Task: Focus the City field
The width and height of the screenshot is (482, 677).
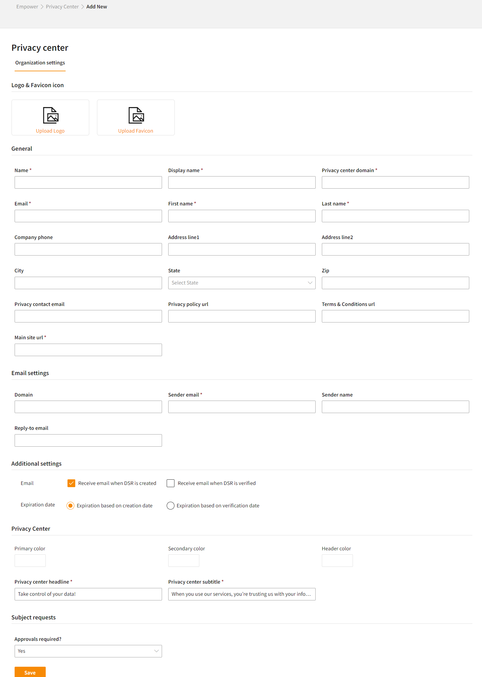Action: 88,283
